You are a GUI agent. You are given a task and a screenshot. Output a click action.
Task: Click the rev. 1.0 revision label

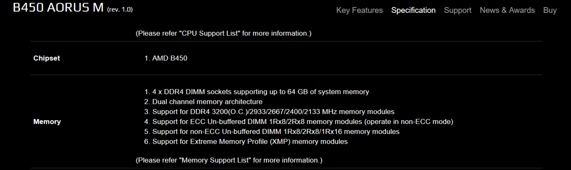[120, 9]
